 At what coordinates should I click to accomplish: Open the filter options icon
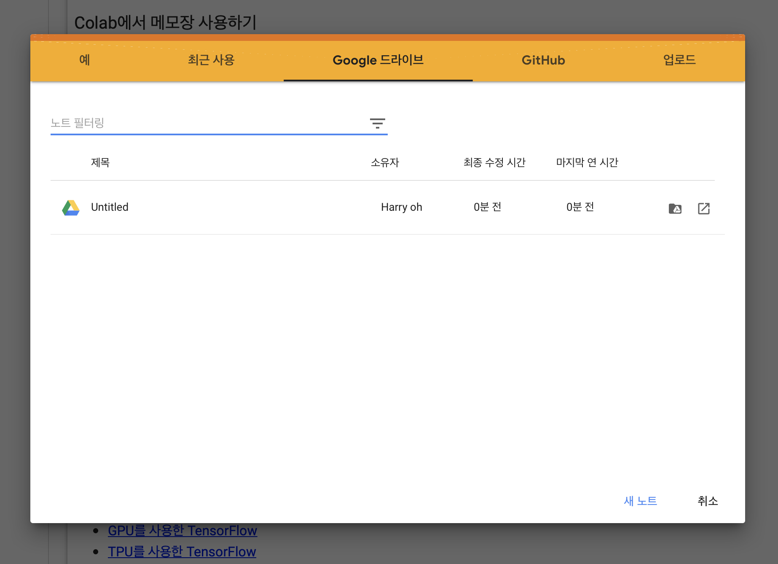377,123
